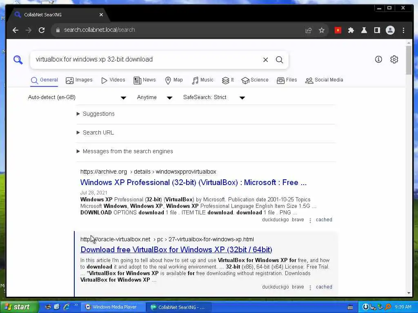This screenshot has width=418, height=313.
Task: Open cached version of archive.org result
Action: [324, 220]
